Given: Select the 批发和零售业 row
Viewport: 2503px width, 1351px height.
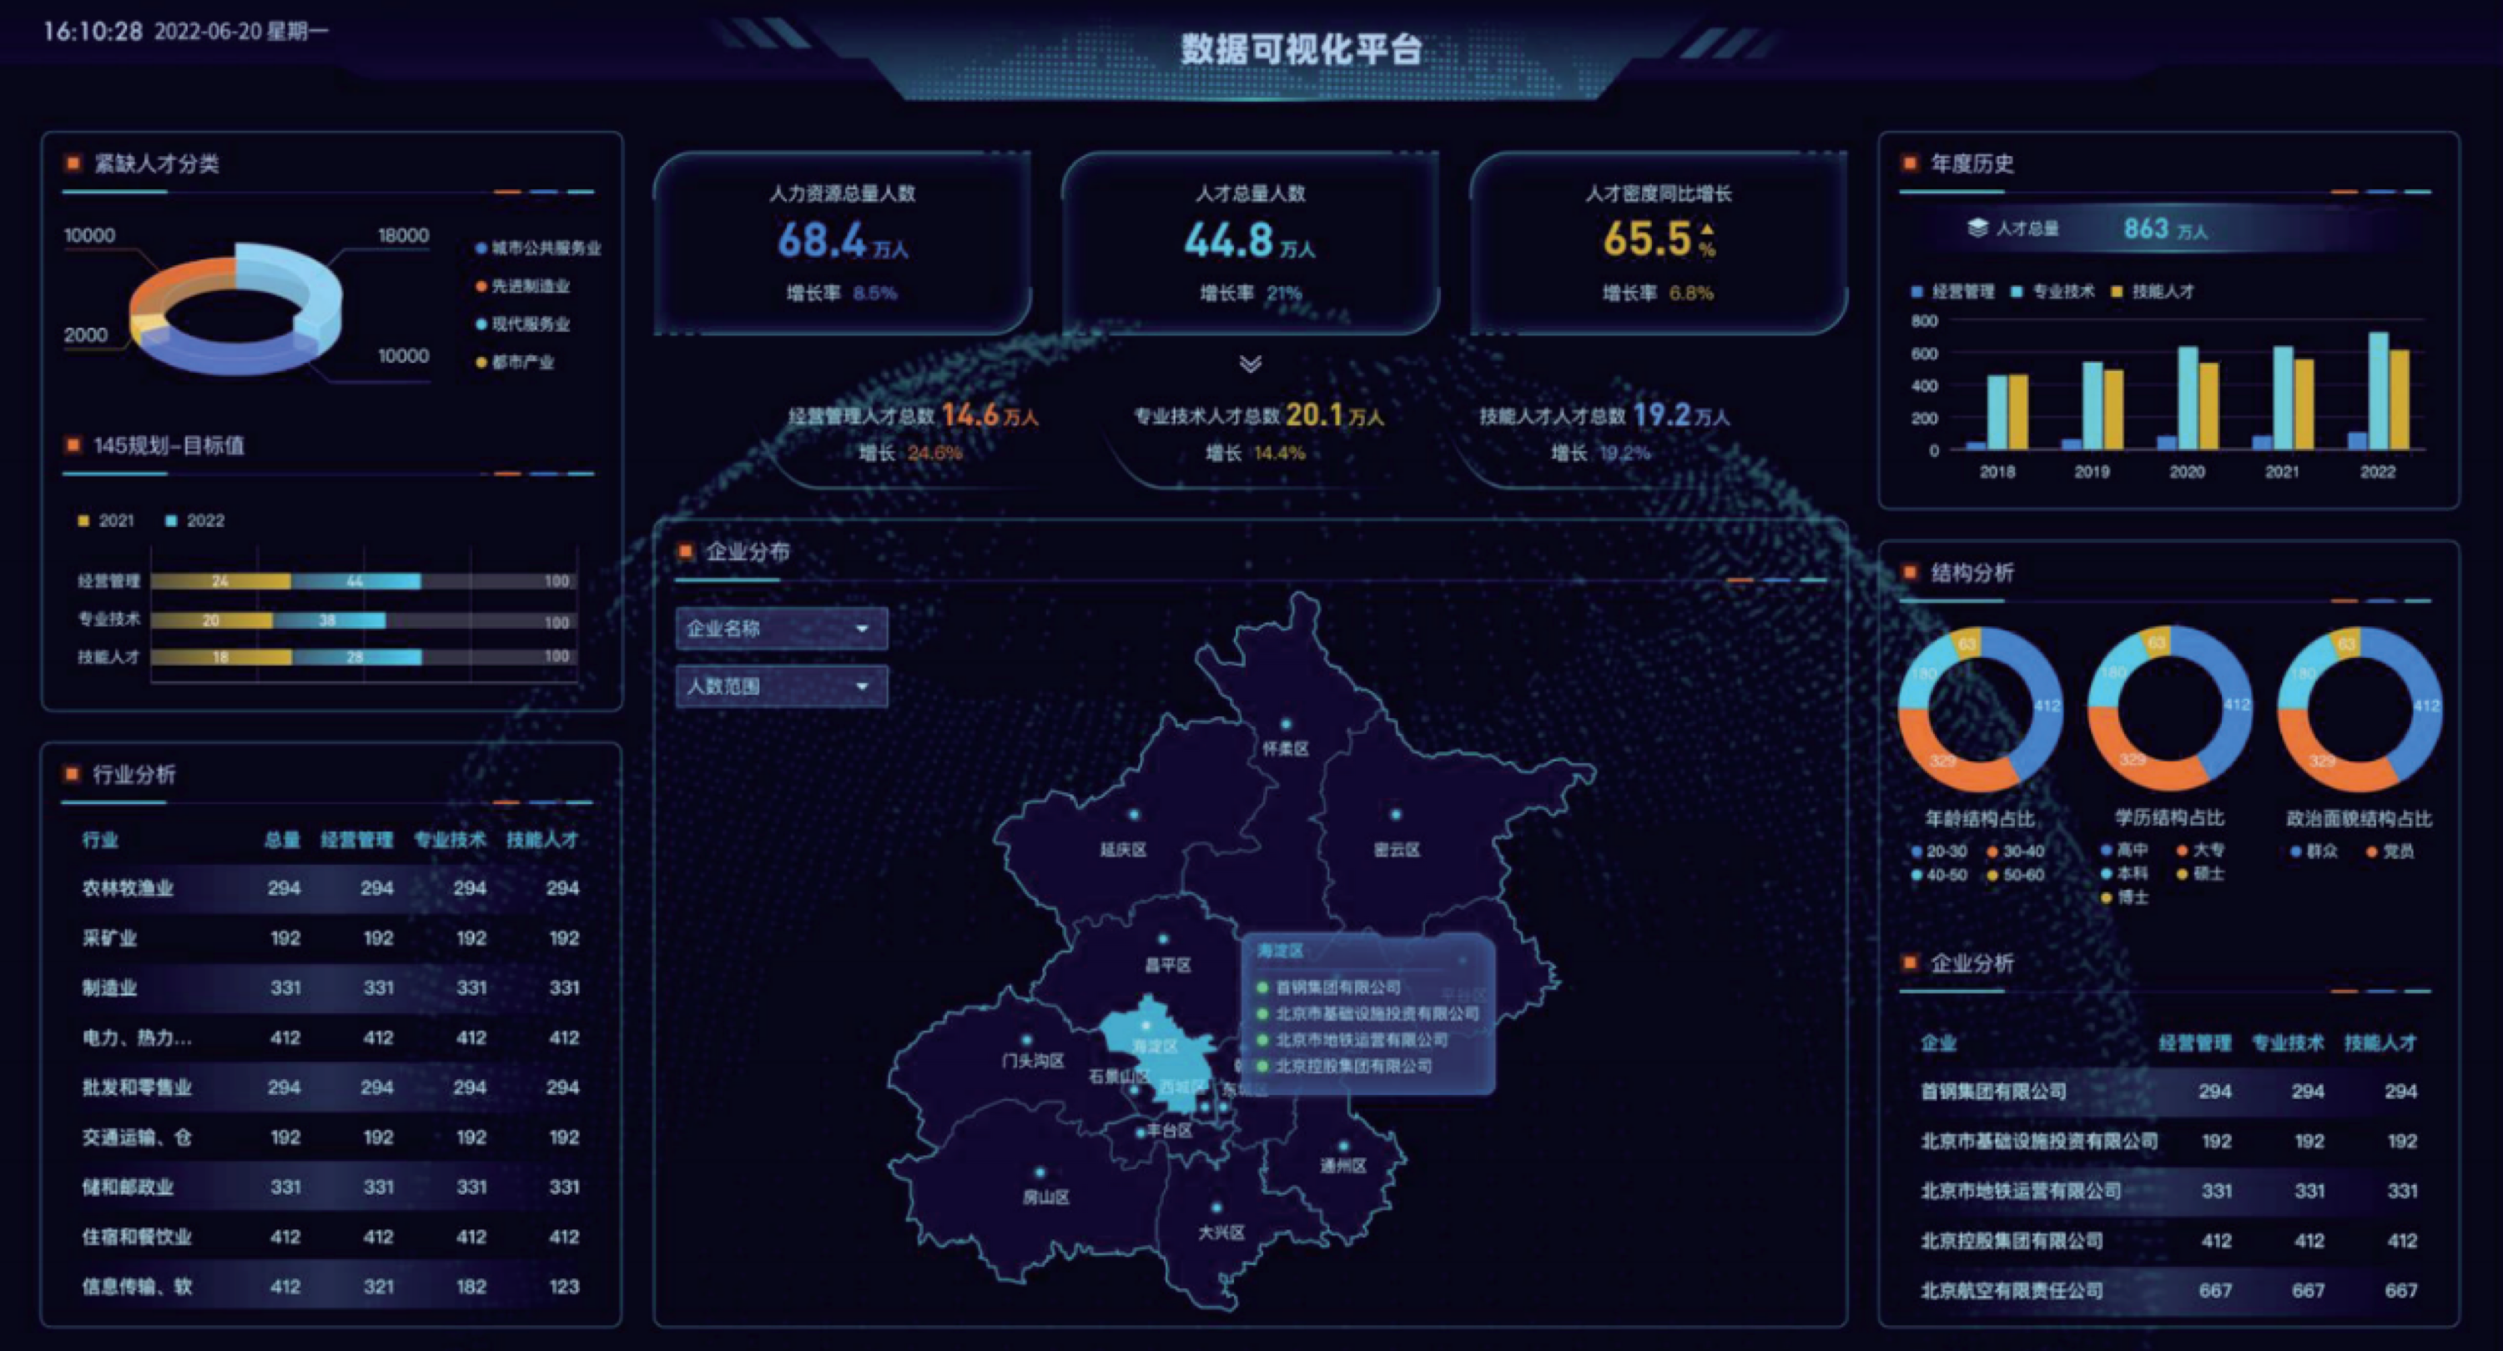Looking at the screenshot, I should coord(330,1087).
